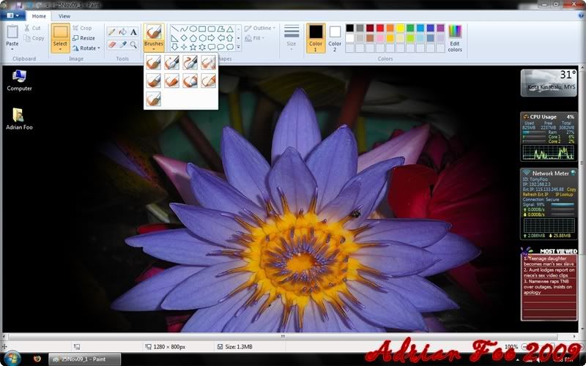Select the Right triangle shape
The width and height of the screenshot is (586, 366).
pos(174,38)
